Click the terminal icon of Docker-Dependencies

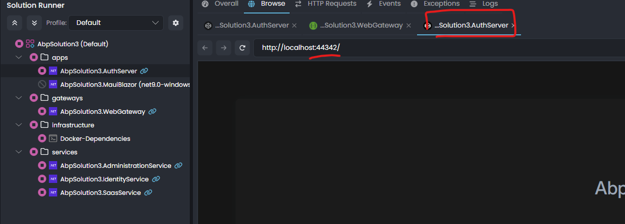[53, 138]
